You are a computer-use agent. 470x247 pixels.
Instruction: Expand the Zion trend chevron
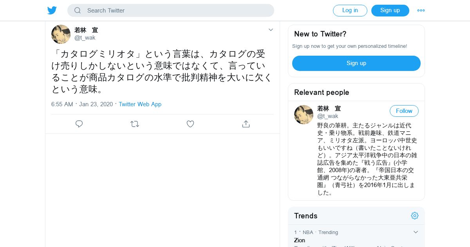click(416, 232)
